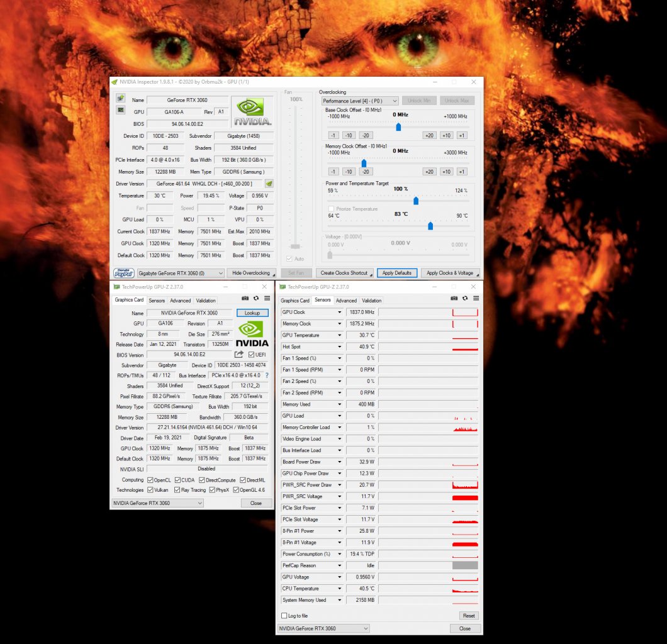
Task: Toggle UEFI checkbox in GPU-Z
Action: click(x=252, y=355)
